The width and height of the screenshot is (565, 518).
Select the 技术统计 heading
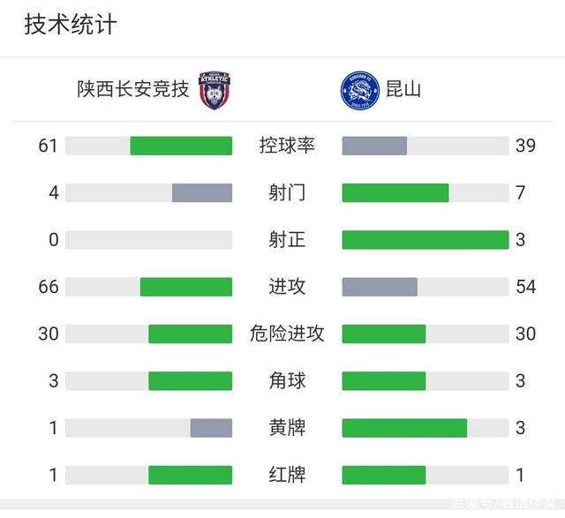click(71, 25)
